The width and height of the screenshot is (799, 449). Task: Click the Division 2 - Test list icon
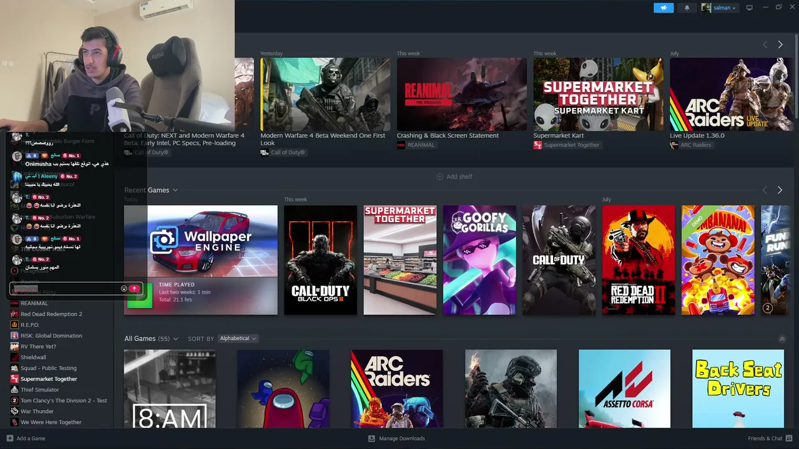coord(14,400)
